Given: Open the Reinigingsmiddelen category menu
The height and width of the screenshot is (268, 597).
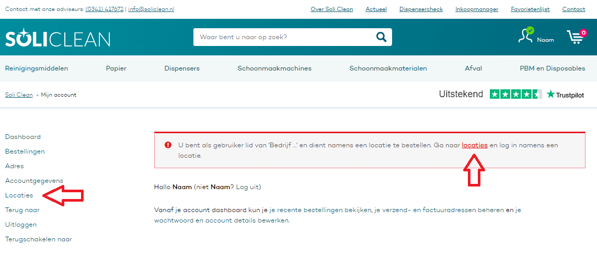Looking at the screenshot, I should (x=37, y=68).
